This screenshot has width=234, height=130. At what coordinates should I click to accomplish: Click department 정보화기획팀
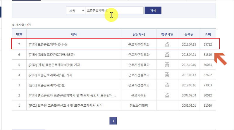click(139, 105)
